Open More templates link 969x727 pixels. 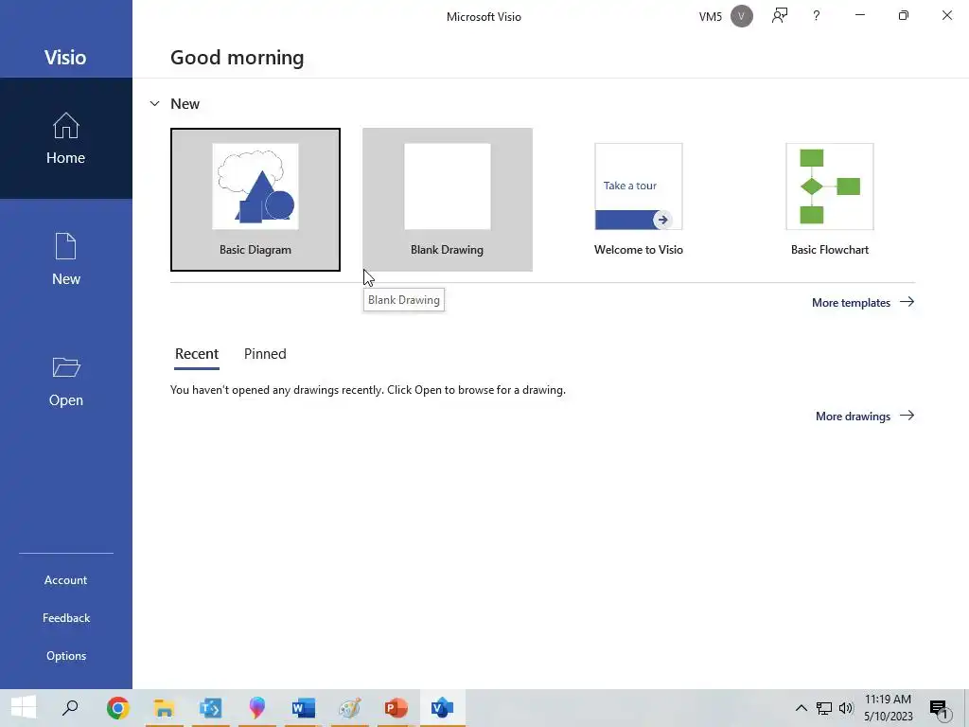click(863, 302)
